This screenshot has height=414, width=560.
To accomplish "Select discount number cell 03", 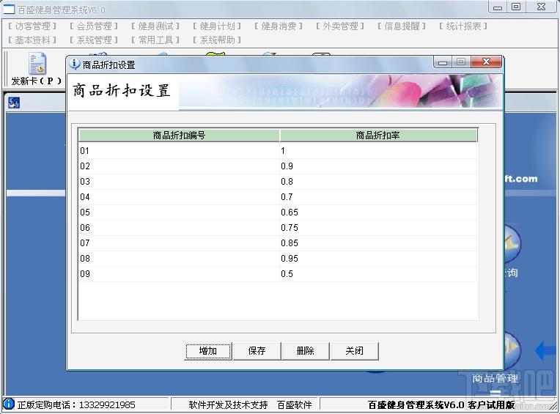I will (179, 182).
